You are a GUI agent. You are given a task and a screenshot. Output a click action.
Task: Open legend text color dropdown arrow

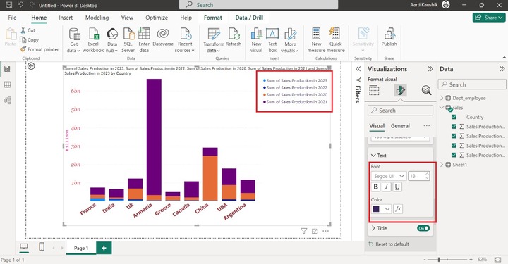coord(387,209)
